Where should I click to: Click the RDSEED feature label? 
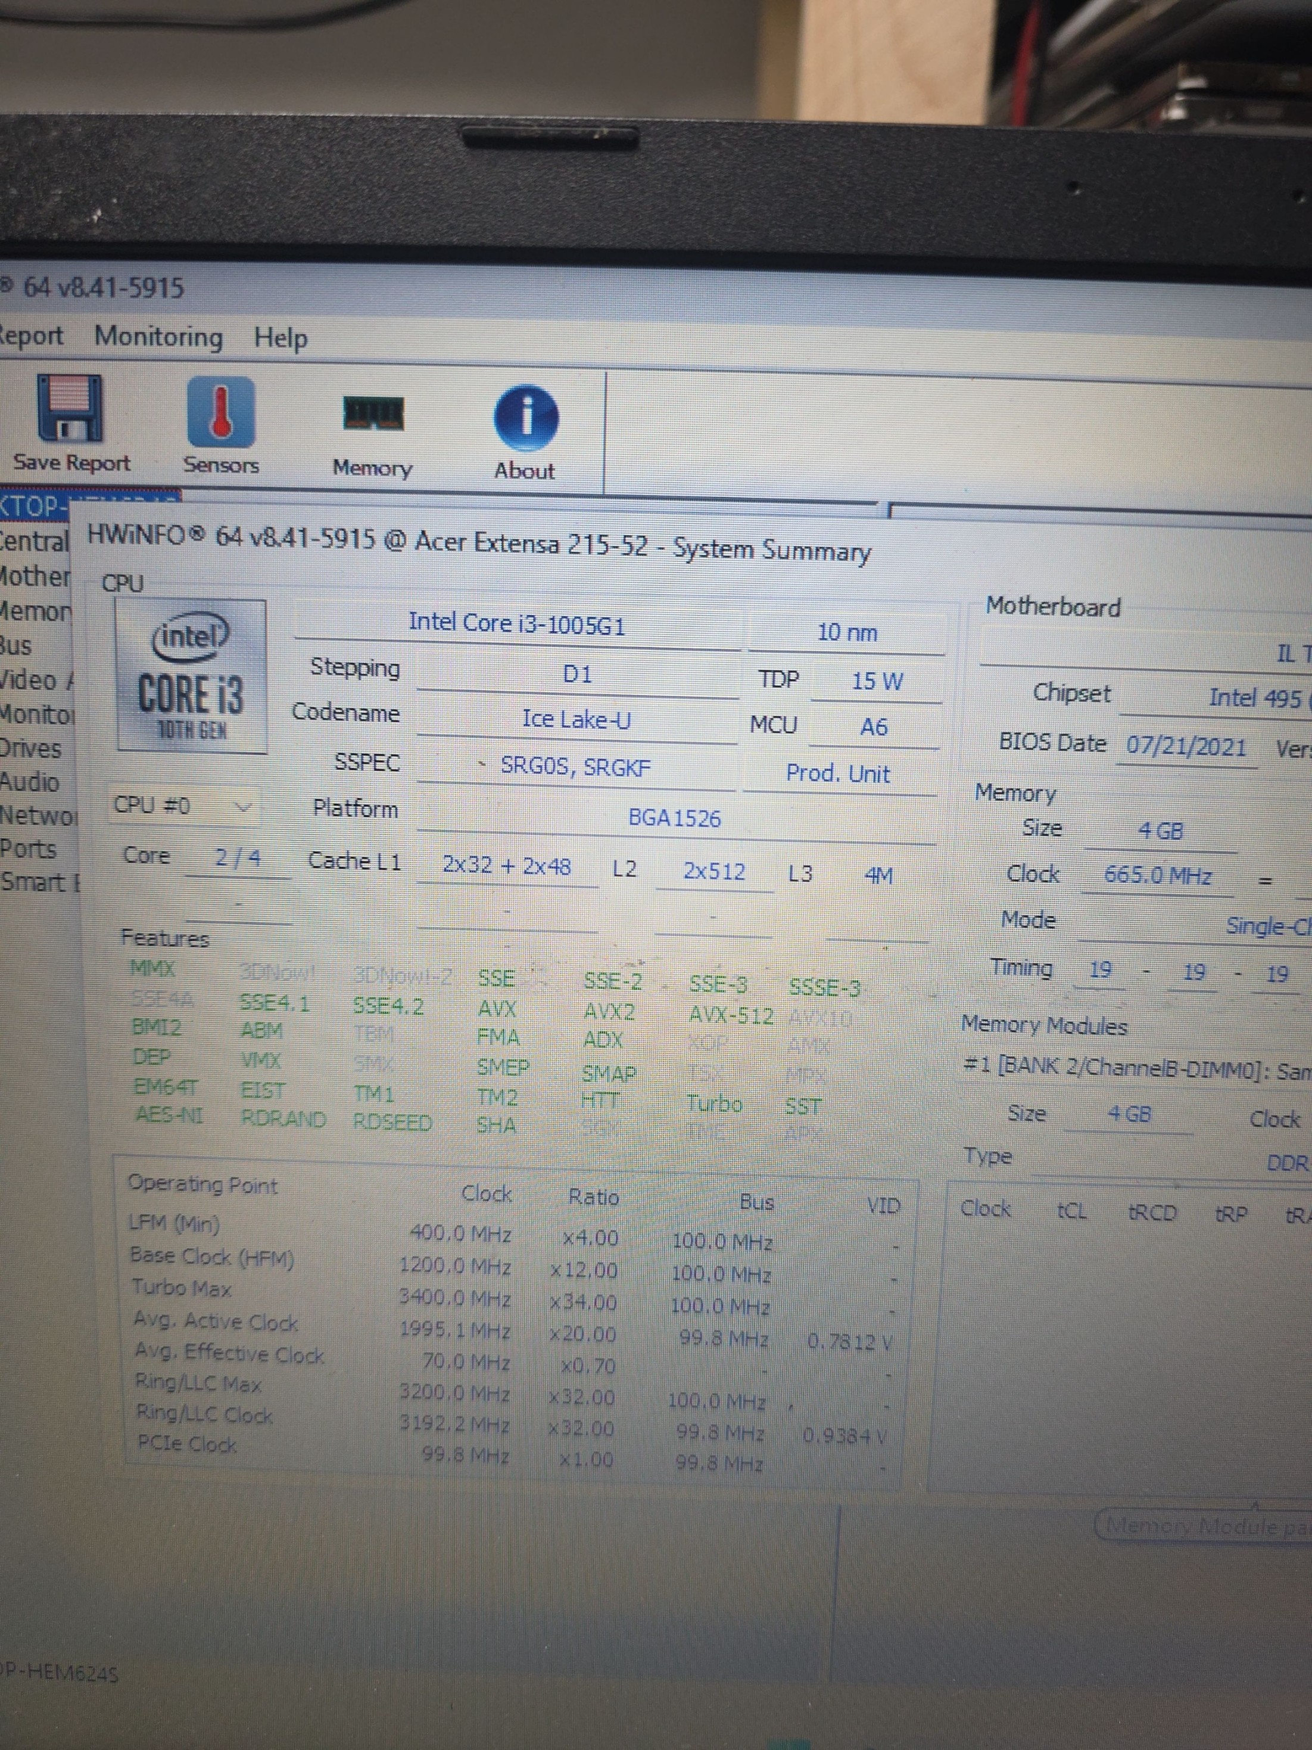point(393,1123)
